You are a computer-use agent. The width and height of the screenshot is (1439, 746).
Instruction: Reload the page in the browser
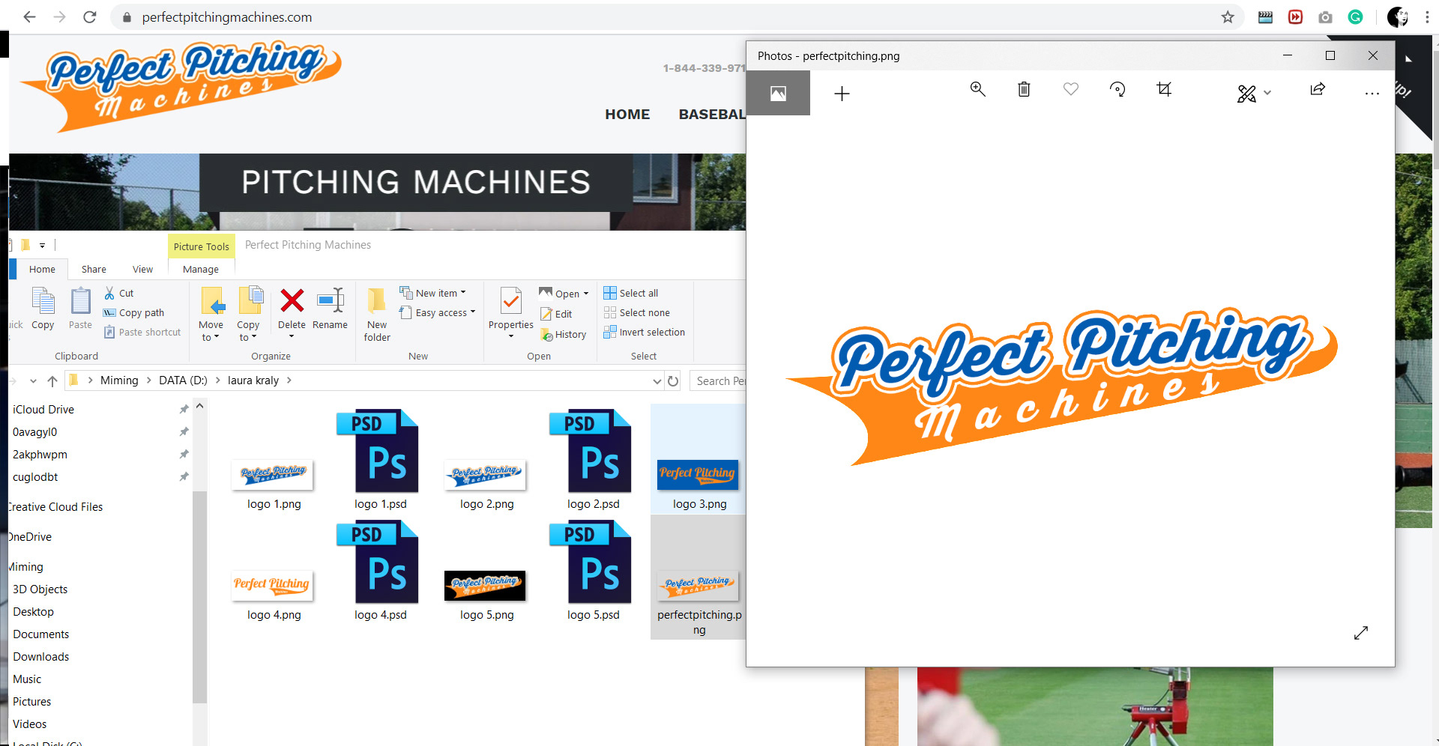click(89, 16)
